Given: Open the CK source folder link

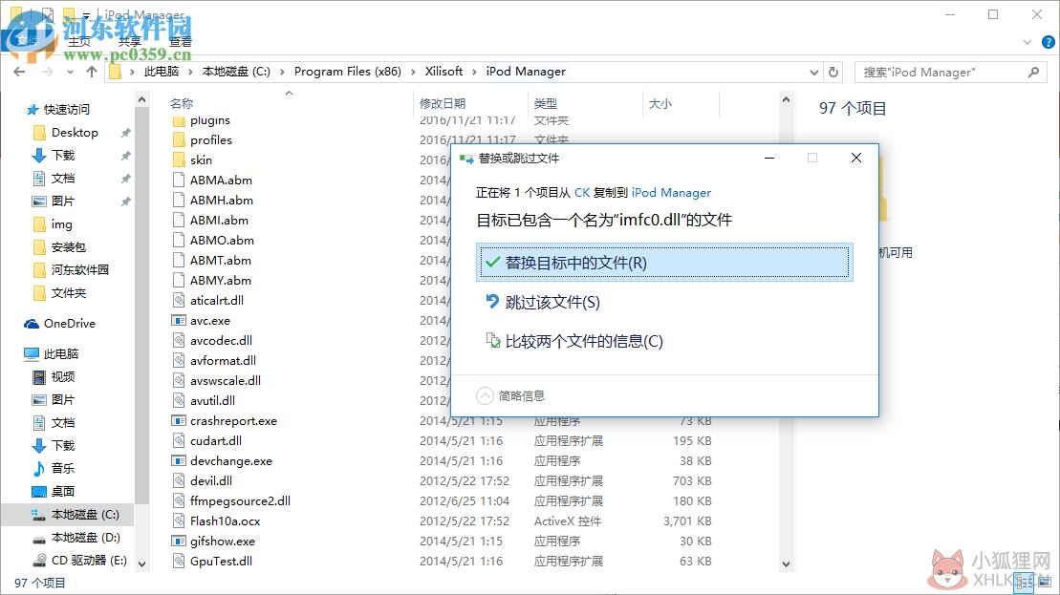Looking at the screenshot, I should coord(581,193).
